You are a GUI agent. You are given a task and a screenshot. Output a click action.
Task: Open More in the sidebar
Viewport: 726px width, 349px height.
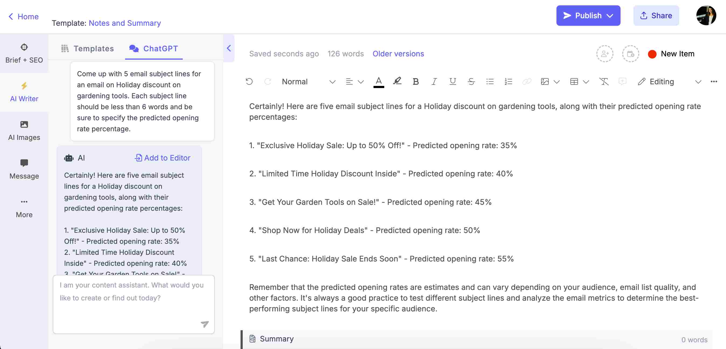(24, 208)
